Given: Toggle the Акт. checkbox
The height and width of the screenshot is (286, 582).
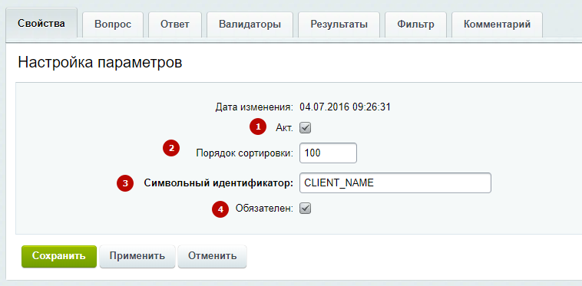Looking at the screenshot, I should pyautogui.click(x=305, y=128).
